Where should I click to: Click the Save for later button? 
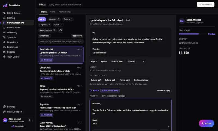[117, 61]
